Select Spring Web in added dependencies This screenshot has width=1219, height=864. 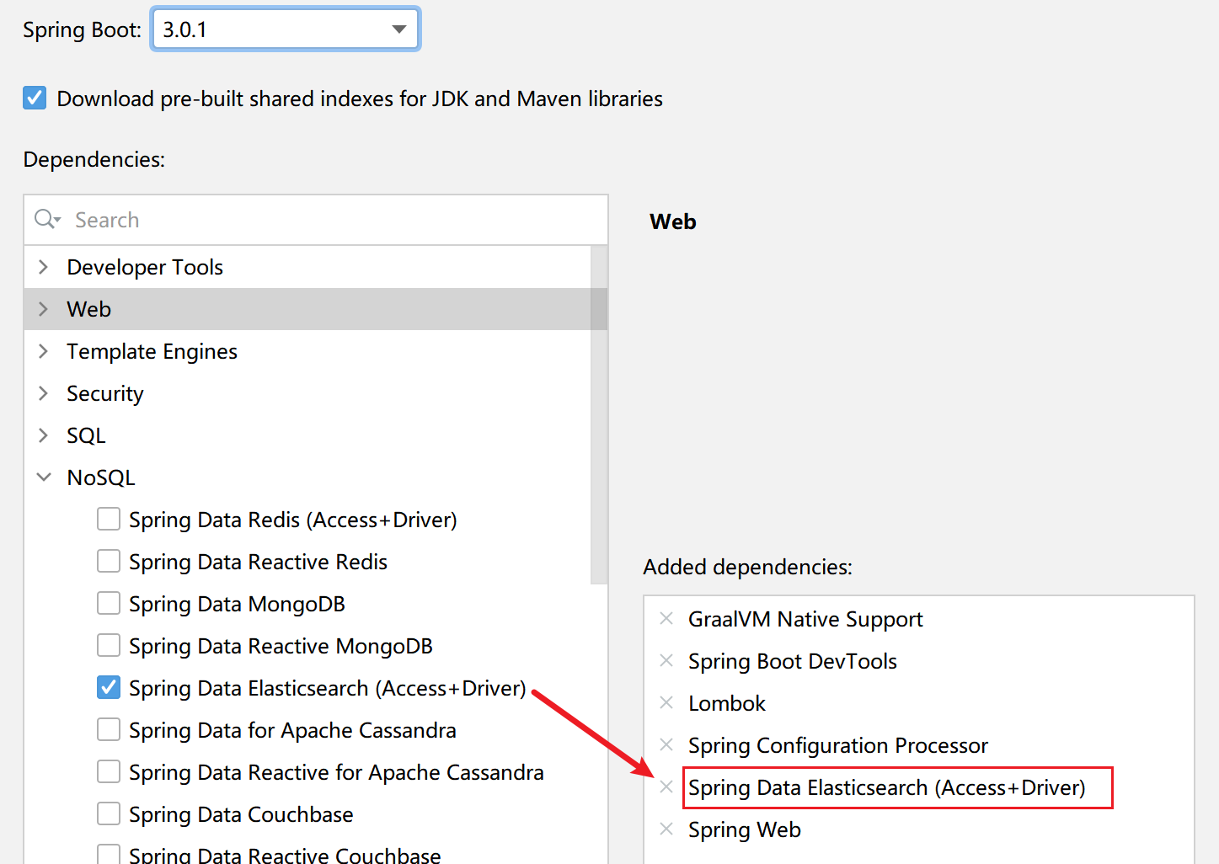coord(745,829)
